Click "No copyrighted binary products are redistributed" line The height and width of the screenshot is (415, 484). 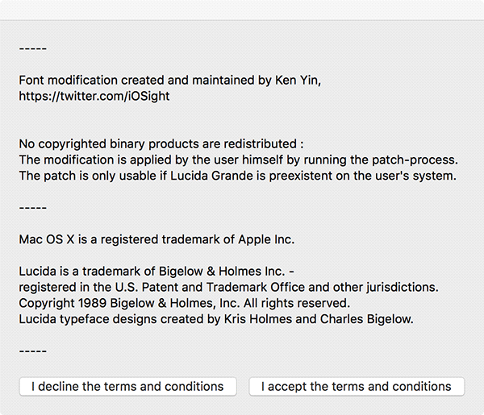pos(161,144)
